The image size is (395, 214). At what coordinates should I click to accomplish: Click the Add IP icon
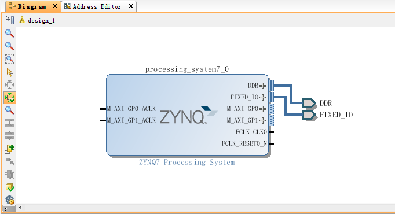coord(10,149)
